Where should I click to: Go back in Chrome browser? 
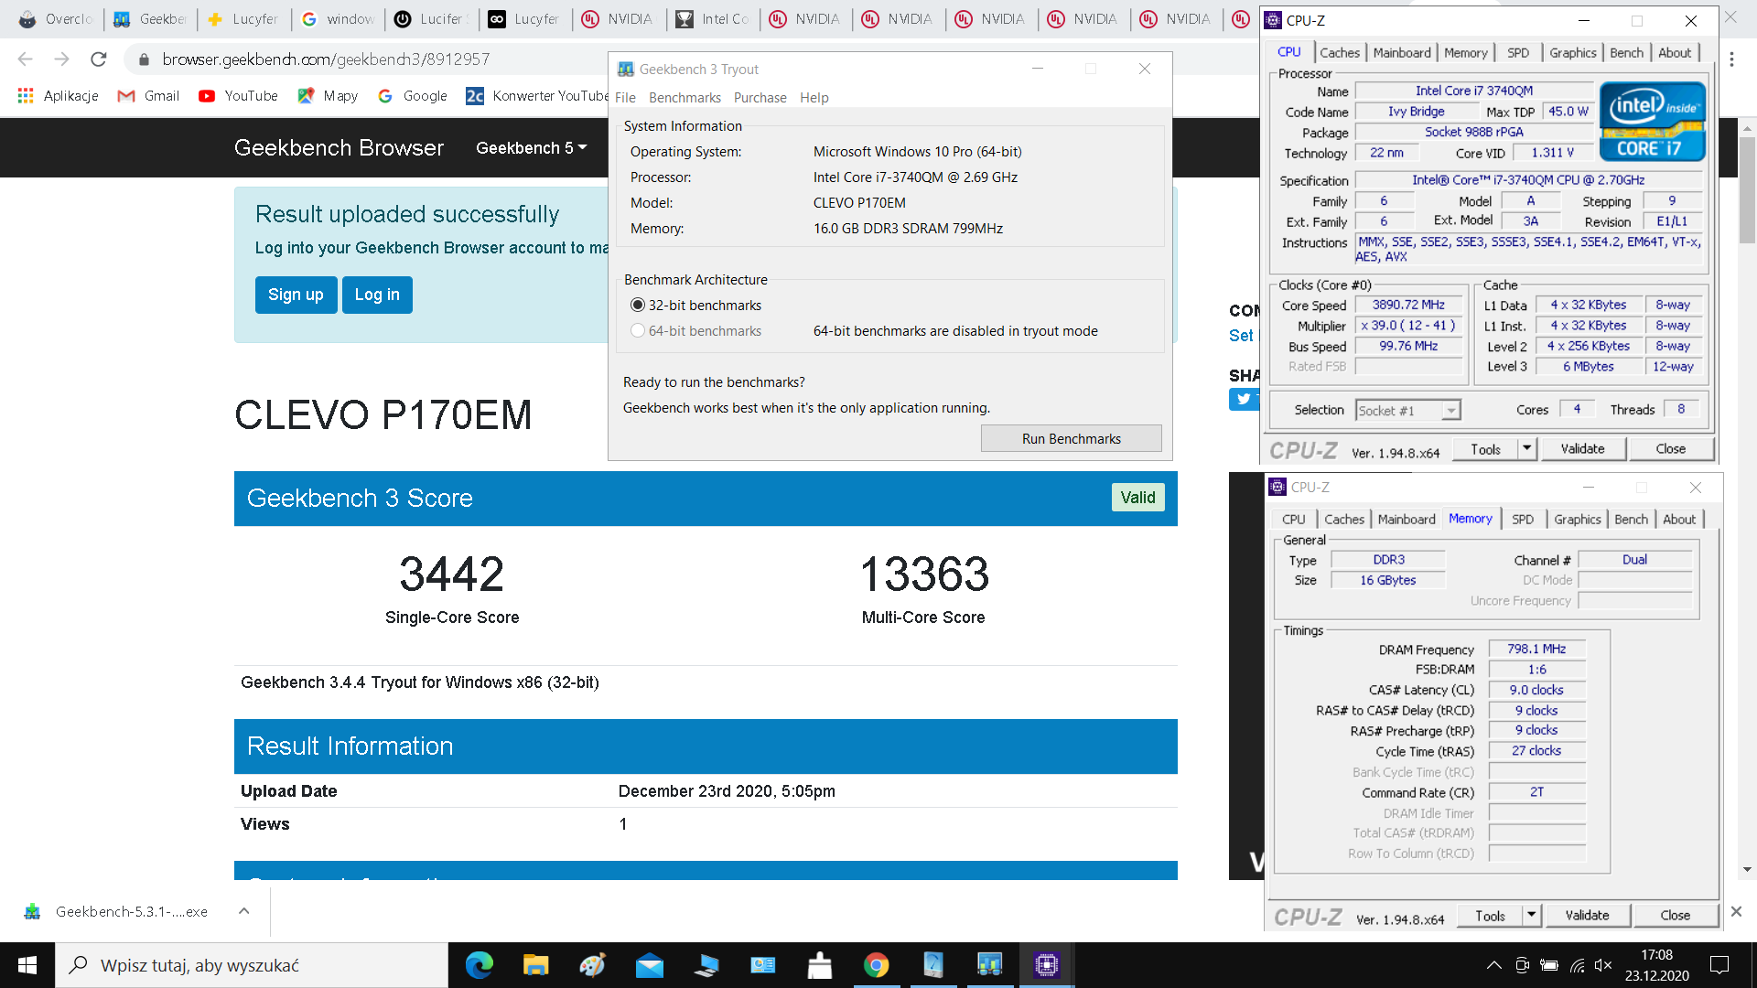(25, 59)
